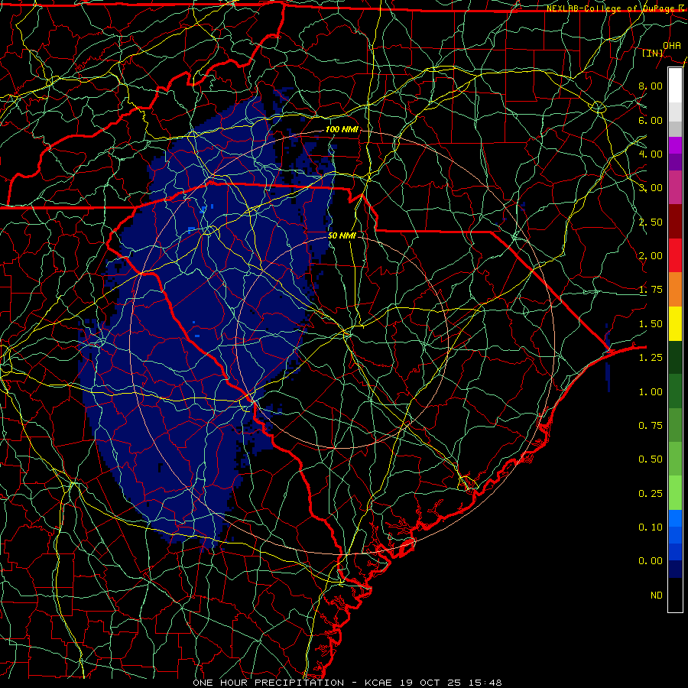688x688 pixels.
Task: Click the 1.25 legend value
Action: tap(651, 358)
